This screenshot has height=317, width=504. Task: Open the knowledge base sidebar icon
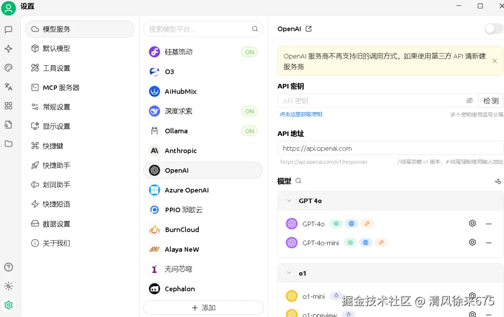(8, 124)
